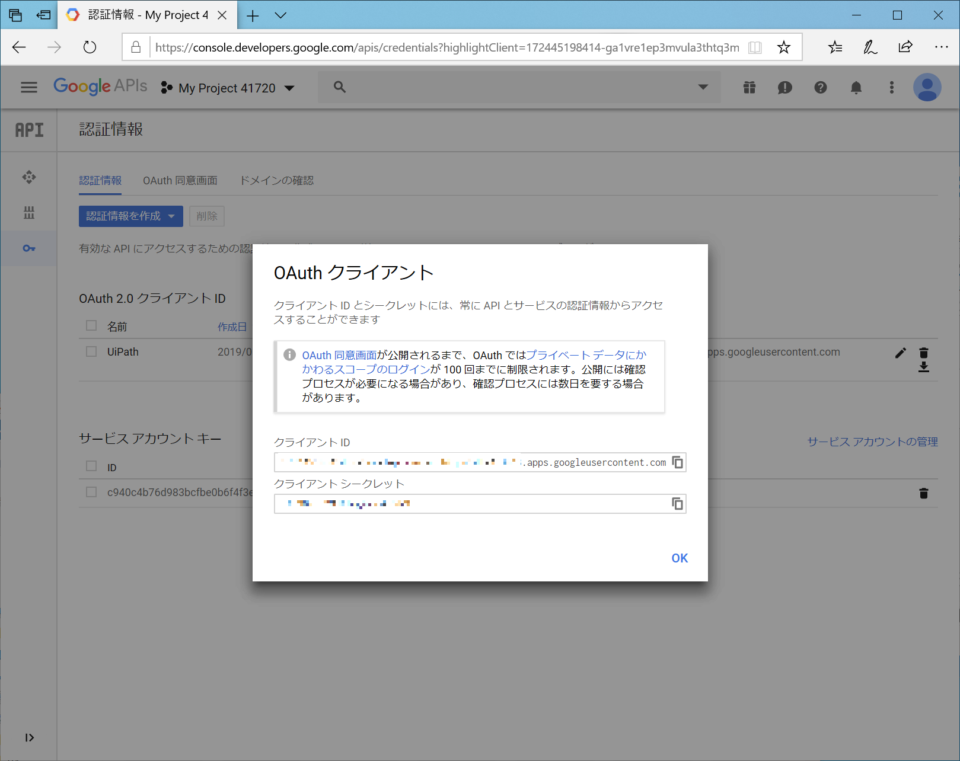This screenshot has height=761, width=960.
Task: Switch to the OAuth 同意画面 tab
Action: coord(180,181)
